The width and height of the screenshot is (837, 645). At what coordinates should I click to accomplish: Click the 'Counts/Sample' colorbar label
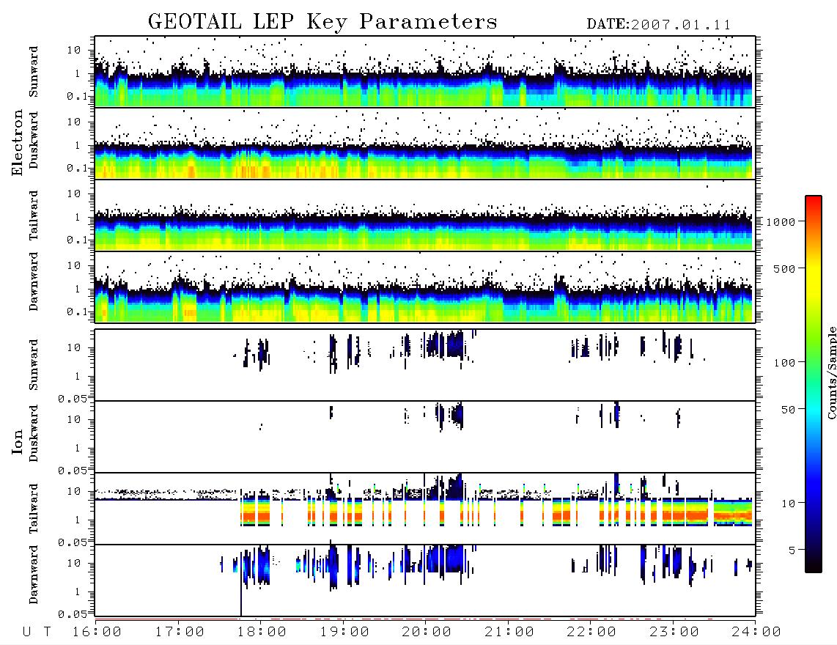pos(831,372)
